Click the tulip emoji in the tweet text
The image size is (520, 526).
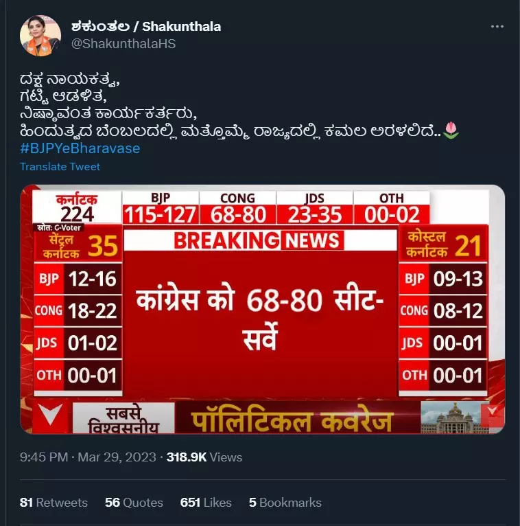pyautogui.click(x=451, y=130)
